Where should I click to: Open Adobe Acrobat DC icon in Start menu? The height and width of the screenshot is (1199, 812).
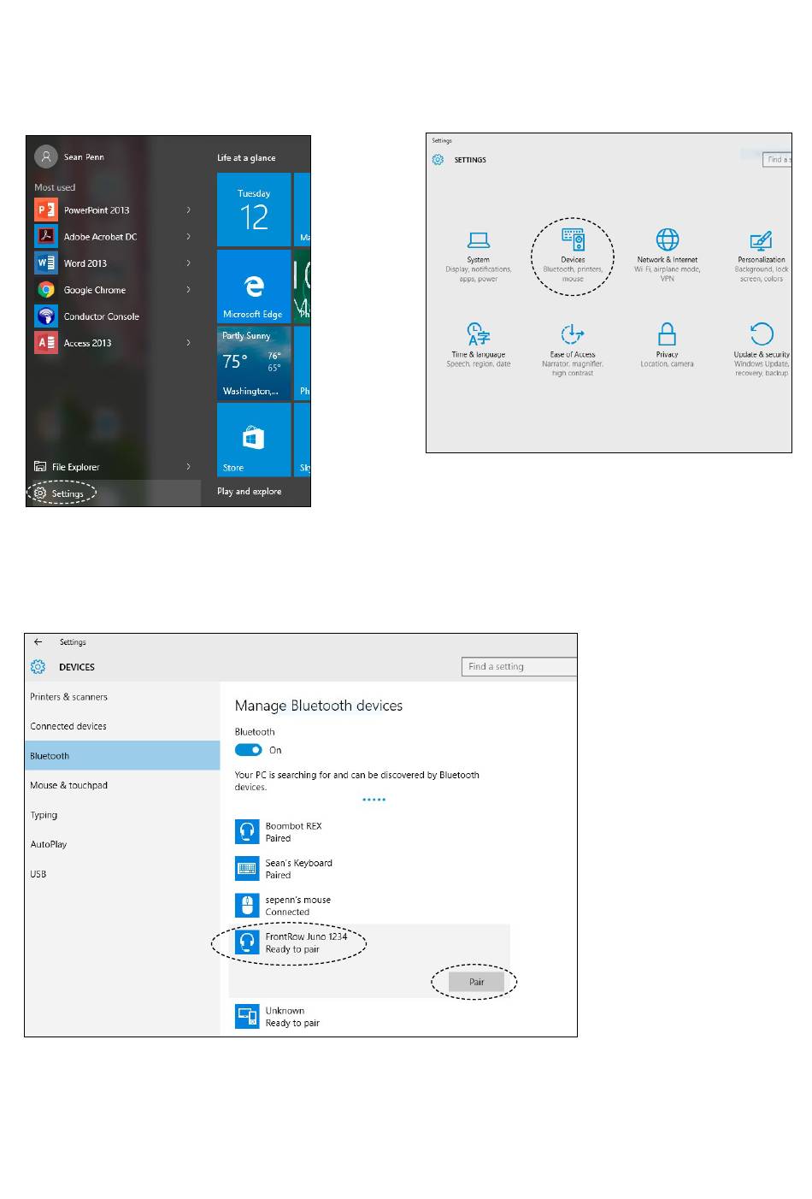[x=46, y=236]
